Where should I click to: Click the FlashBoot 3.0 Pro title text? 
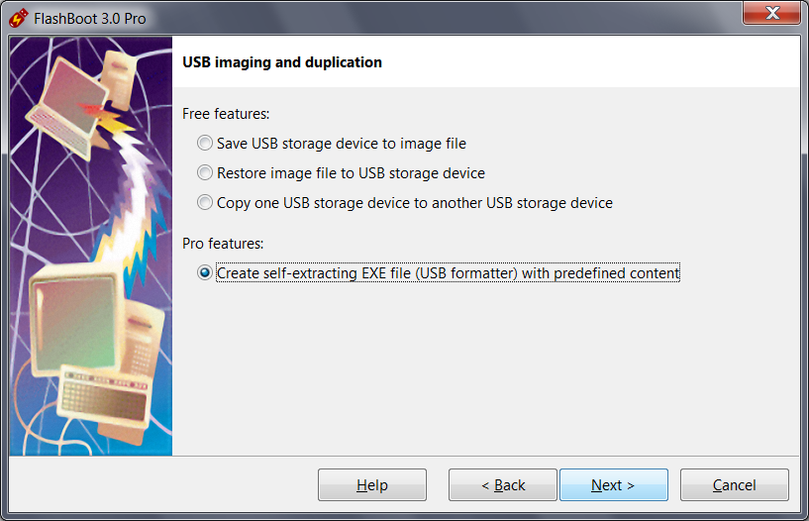tap(90, 19)
